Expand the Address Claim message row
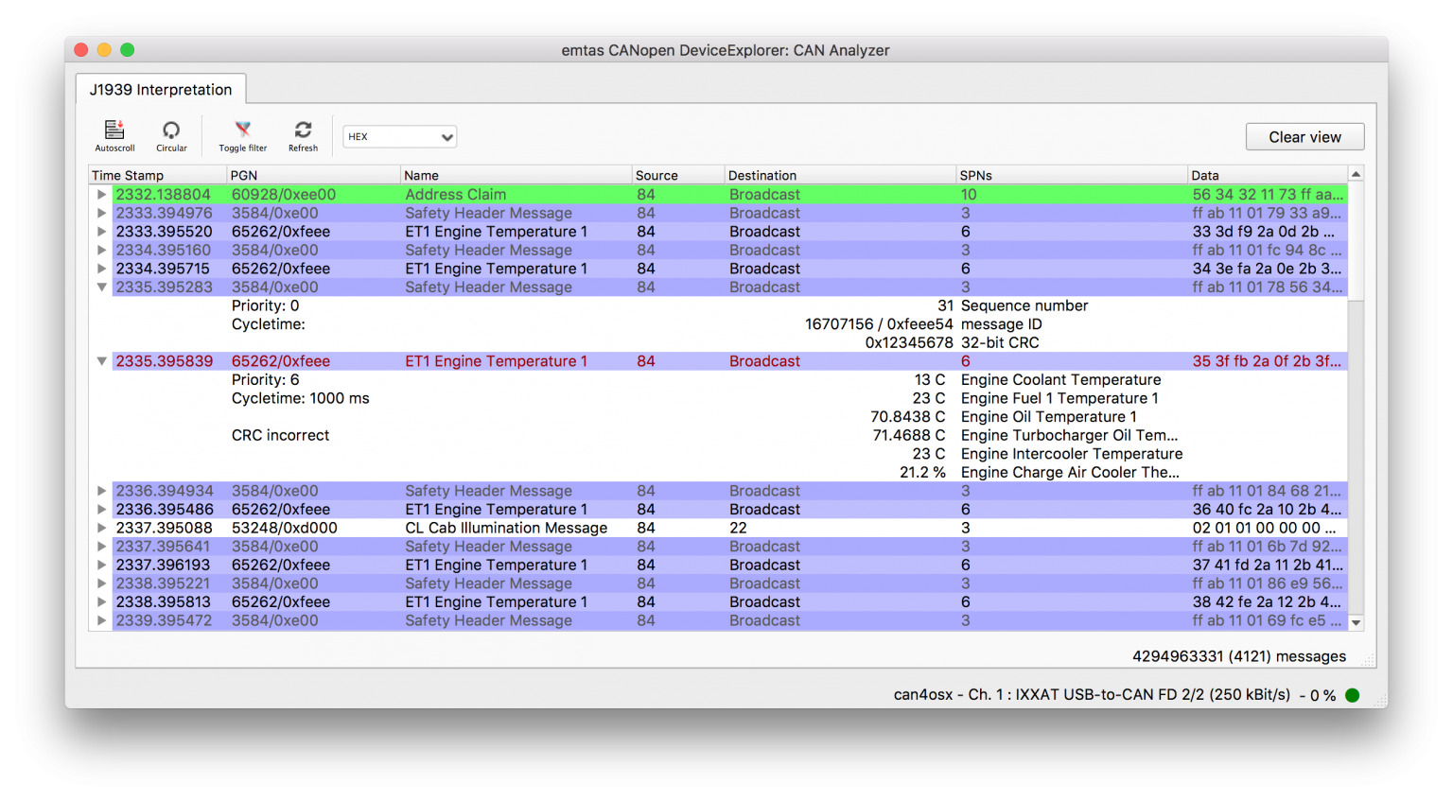The height and width of the screenshot is (801, 1453). coord(101,195)
